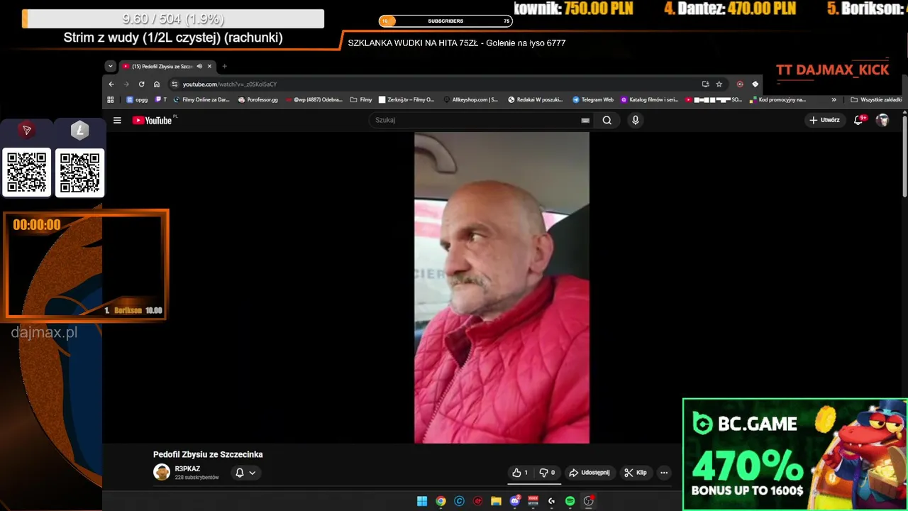
Task: Click the right QR code under Litecoin icon
Action: coord(79,172)
